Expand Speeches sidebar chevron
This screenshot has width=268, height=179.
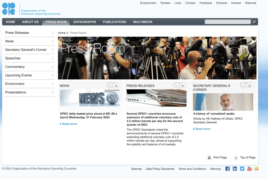coord(52,58)
